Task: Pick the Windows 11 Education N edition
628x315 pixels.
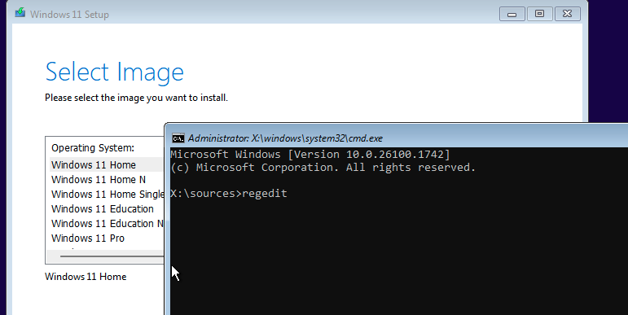Action: (x=107, y=223)
